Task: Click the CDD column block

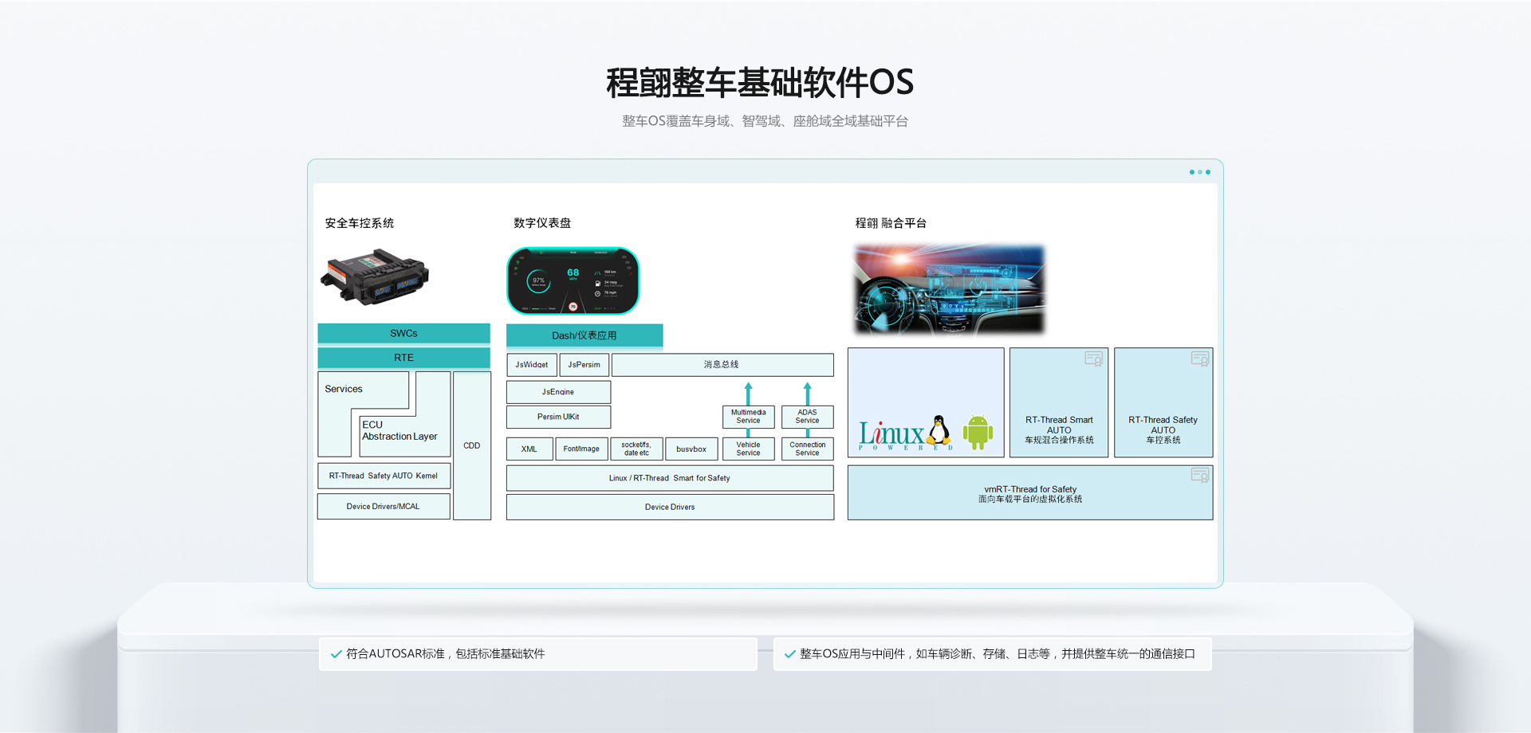Action: coord(472,445)
